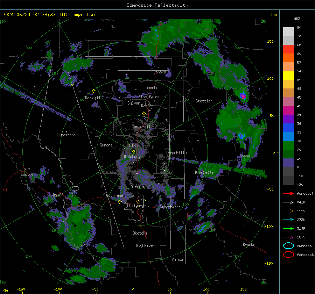Click the magenta 18TS arrow symbol
This screenshot has height=294, width=315.
coord(288,237)
